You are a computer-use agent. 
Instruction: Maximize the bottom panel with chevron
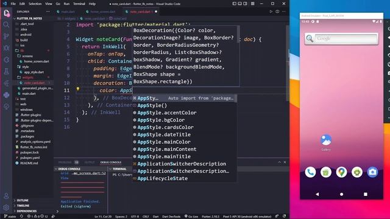[x=279, y=162]
